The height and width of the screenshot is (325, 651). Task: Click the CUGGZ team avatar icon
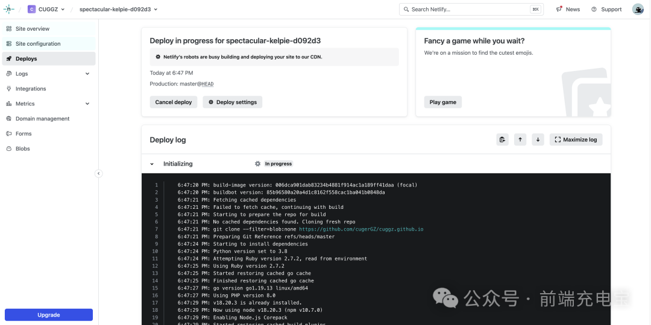click(31, 9)
